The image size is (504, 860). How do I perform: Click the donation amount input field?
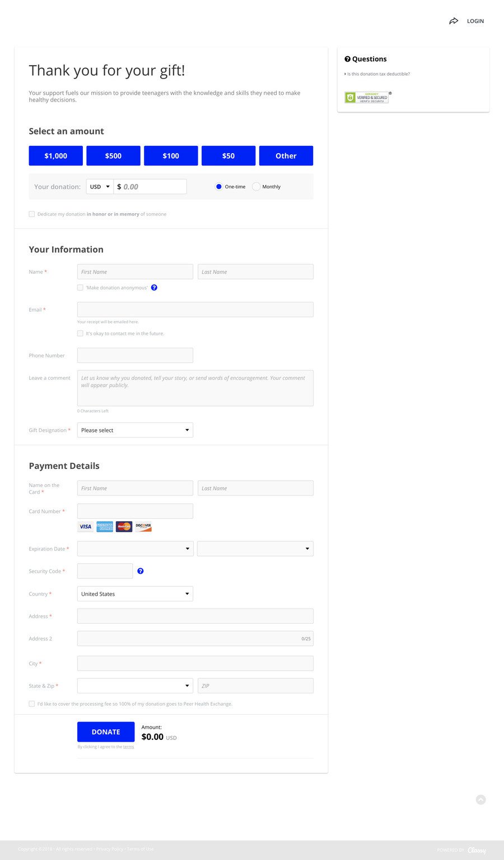(150, 187)
